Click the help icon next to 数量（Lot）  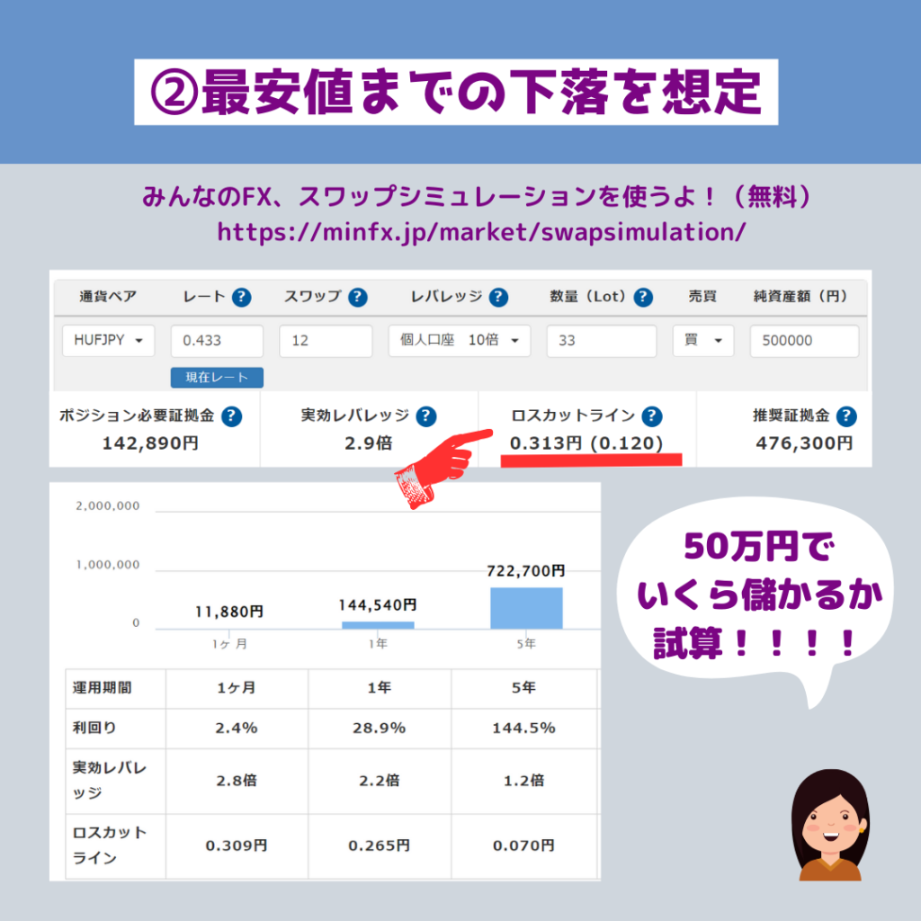click(x=642, y=298)
